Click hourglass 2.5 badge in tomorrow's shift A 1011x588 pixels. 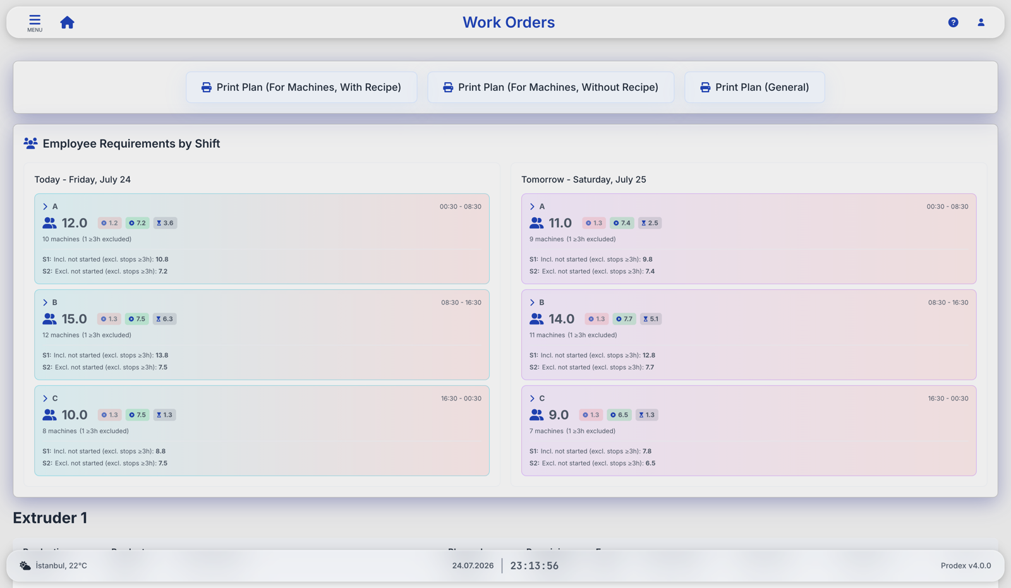[650, 223]
